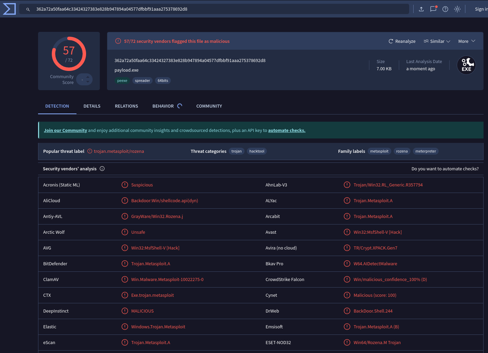Open the help question mark icon
Viewport: 488px width, 353px height.
(445, 9)
